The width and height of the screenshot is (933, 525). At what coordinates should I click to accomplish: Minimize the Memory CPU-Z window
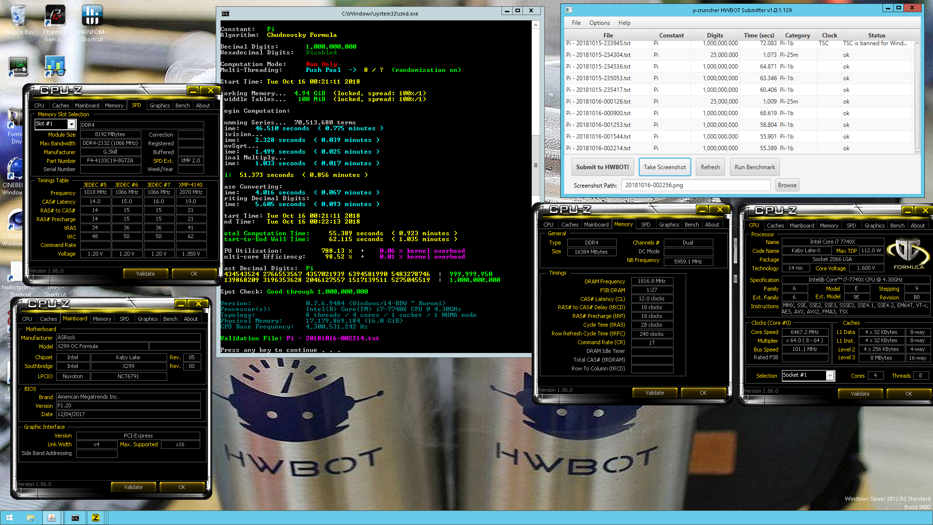[702, 210]
